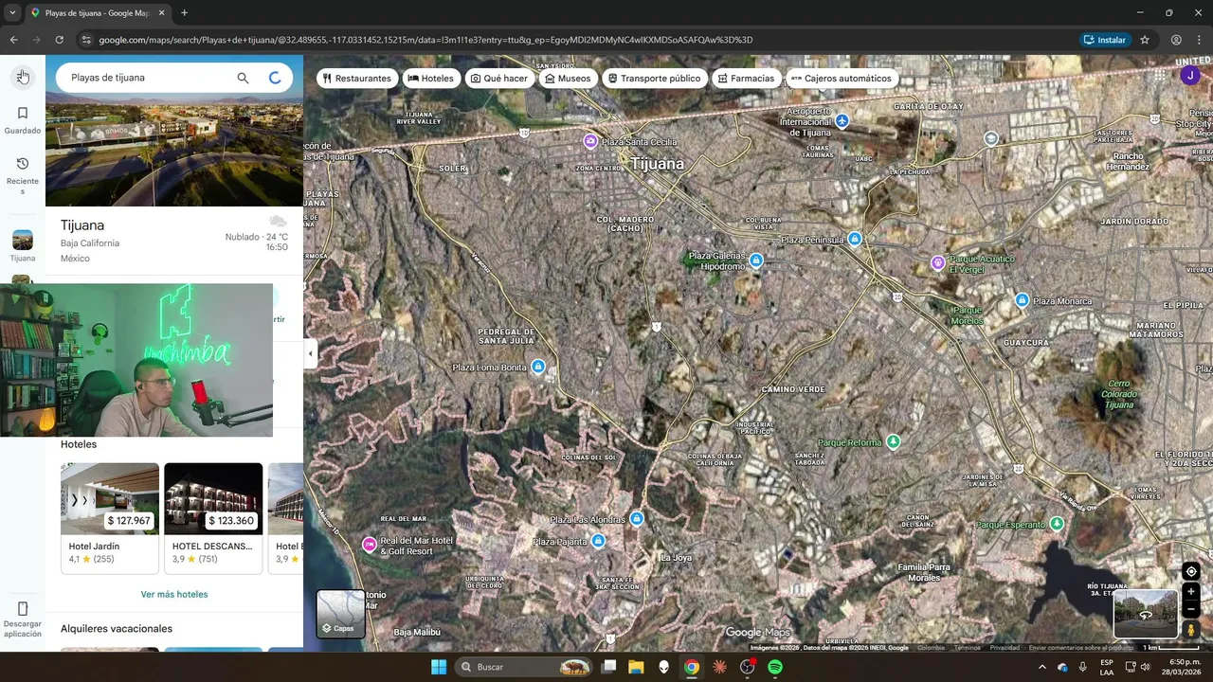This screenshot has height=682, width=1213.
Task: Select the Parque Esperanto green pin
Action: click(1057, 523)
